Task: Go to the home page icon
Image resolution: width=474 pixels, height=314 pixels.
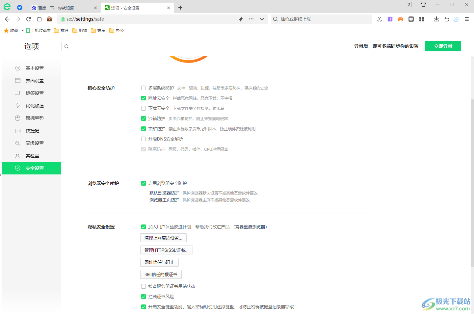Action: pos(39,19)
